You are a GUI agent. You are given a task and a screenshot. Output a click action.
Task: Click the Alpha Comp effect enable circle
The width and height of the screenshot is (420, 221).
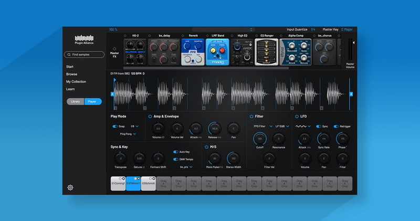[x=281, y=36]
